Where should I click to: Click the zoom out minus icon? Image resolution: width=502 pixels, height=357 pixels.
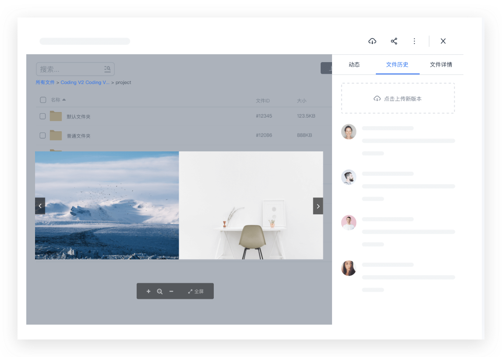(171, 291)
